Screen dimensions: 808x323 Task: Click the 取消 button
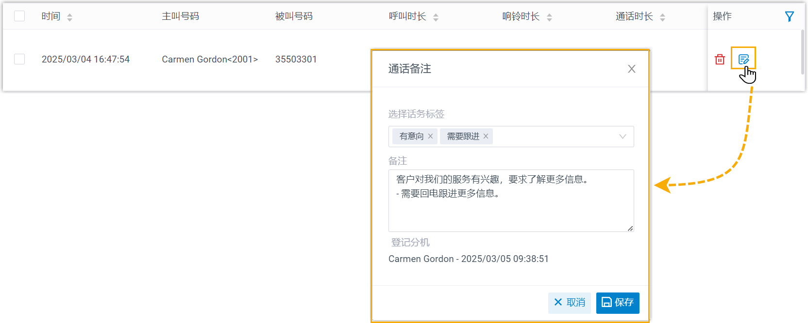pos(569,303)
